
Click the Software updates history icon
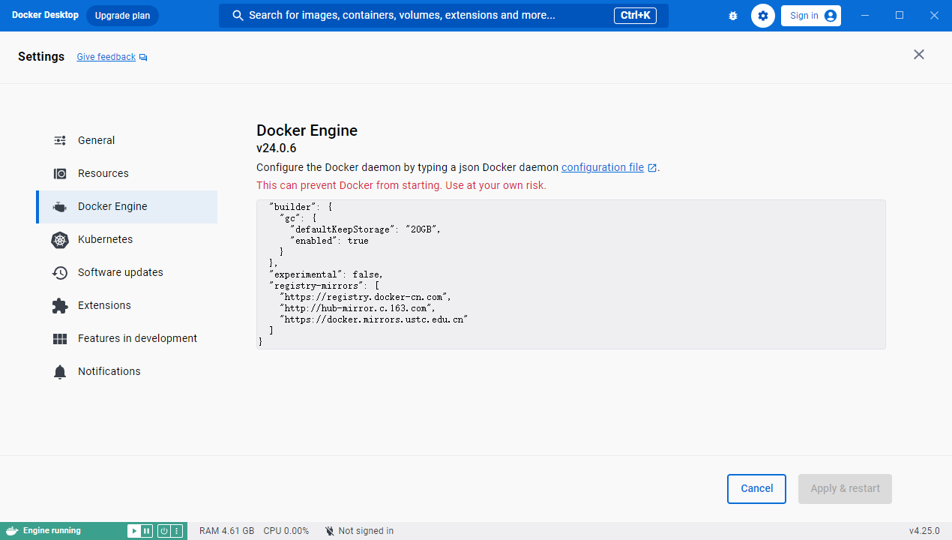pos(60,273)
